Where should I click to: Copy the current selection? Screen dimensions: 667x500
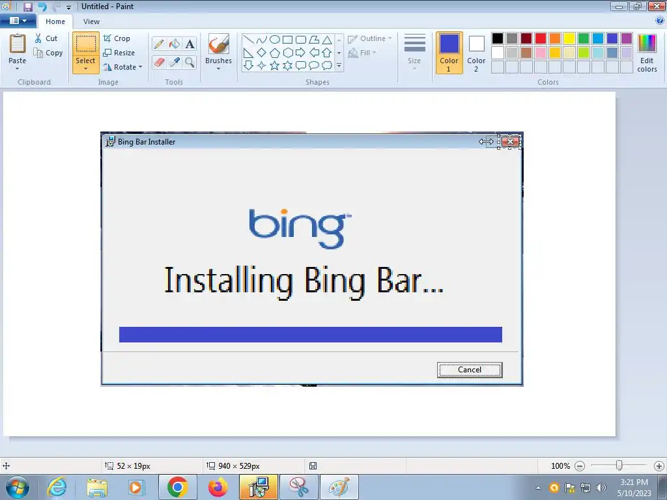pos(48,53)
